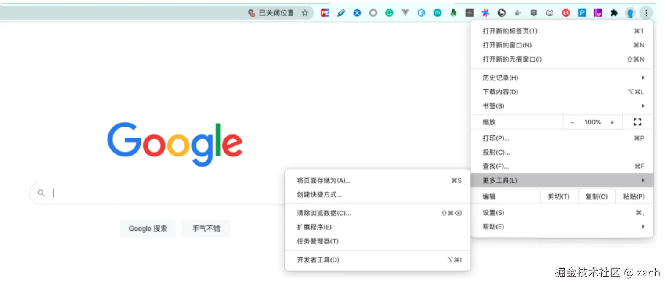
Task: Expand the 历史记录(H) submenu
Action: pyautogui.click(x=562, y=78)
